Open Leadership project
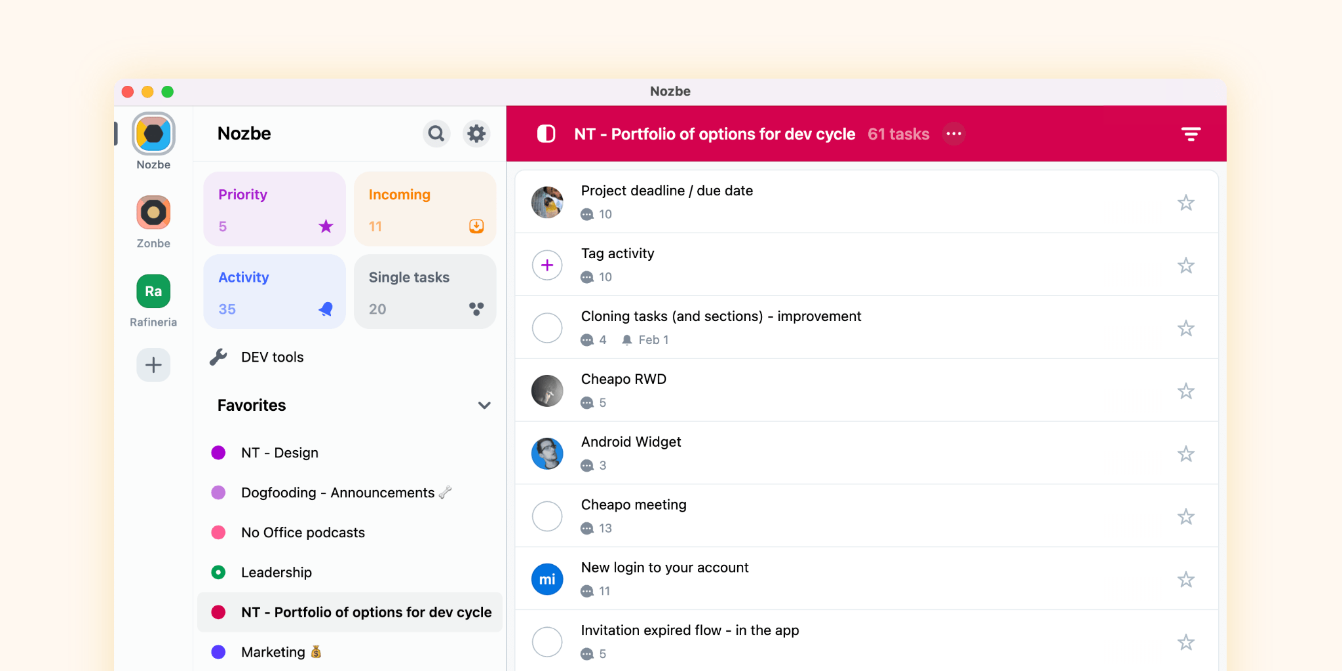Viewport: 1342px width, 671px height. [350, 573]
